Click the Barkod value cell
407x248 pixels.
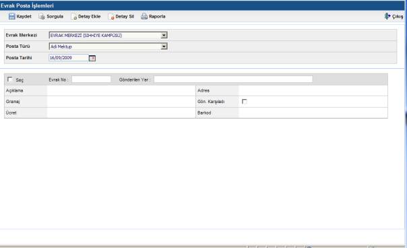coord(313,113)
